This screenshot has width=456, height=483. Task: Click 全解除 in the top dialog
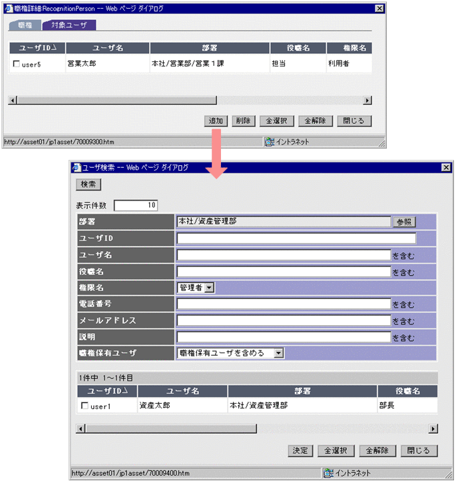click(x=316, y=121)
